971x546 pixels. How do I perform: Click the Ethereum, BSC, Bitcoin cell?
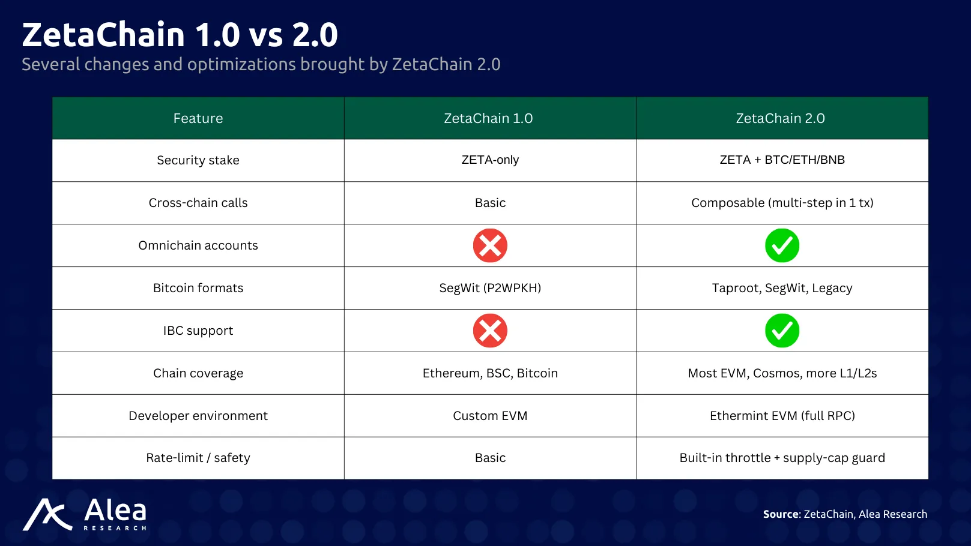click(490, 373)
